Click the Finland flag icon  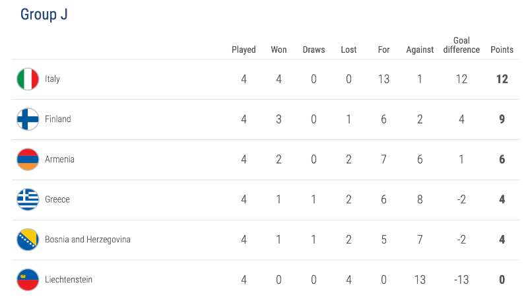(x=28, y=119)
